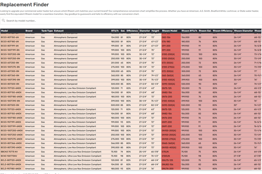Select the BCG3-65T250-8N model cell
The height and width of the screenshot is (174, 262).
pos(10,63)
